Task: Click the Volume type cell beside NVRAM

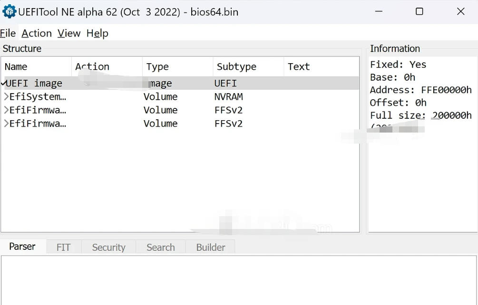Action: [160, 97]
